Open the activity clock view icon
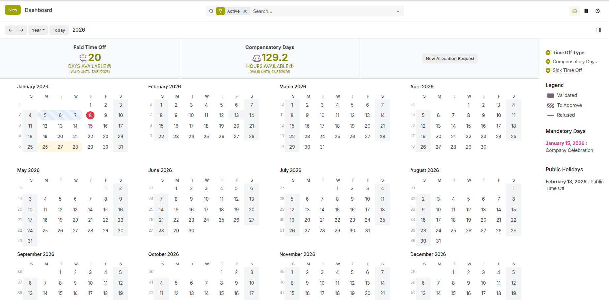Image resolution: width=609 pixels, height=300 pixels. (x=598, y=11)
